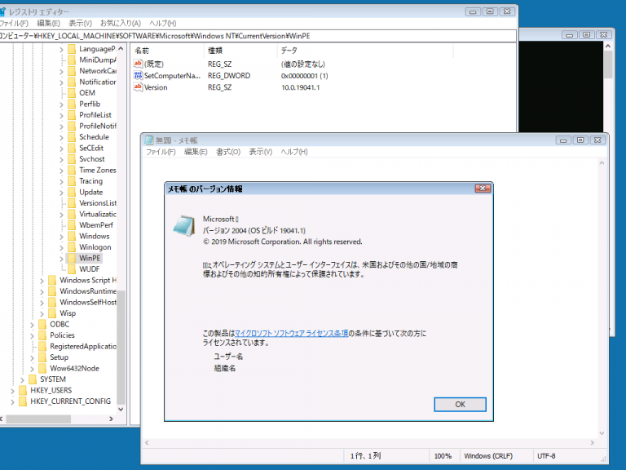Click the data 10.0.19041.1 cell
This screenshot has width=626, height=470.
[x=300, y=87]
